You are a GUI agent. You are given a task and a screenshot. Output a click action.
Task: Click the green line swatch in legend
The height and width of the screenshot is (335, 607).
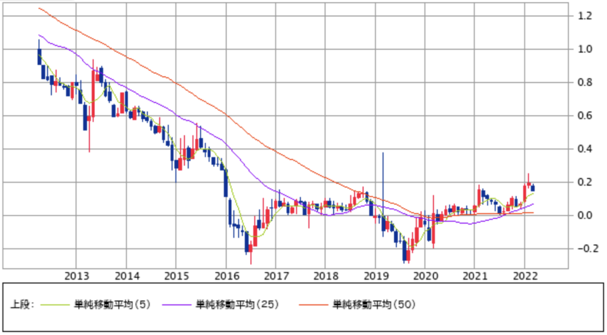point(55,305)
